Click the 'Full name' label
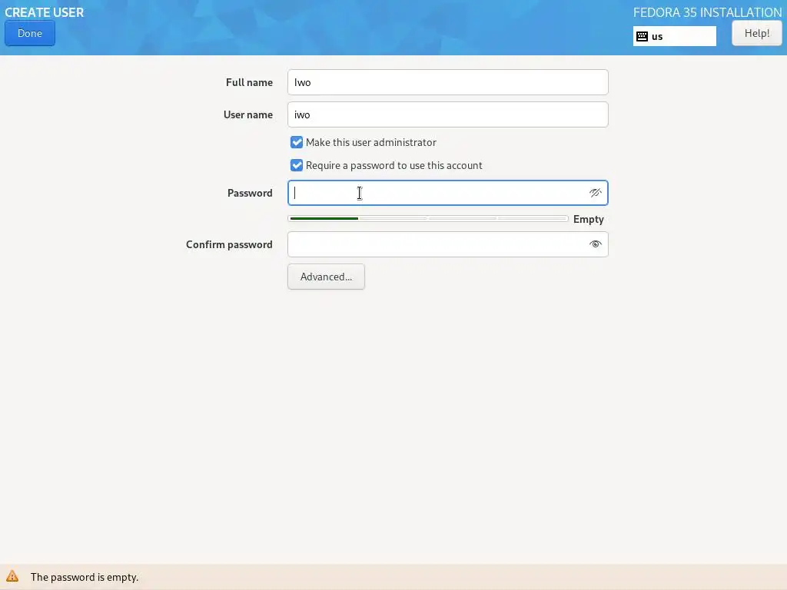Screen dimensions: 787x590 pos(249,82)
